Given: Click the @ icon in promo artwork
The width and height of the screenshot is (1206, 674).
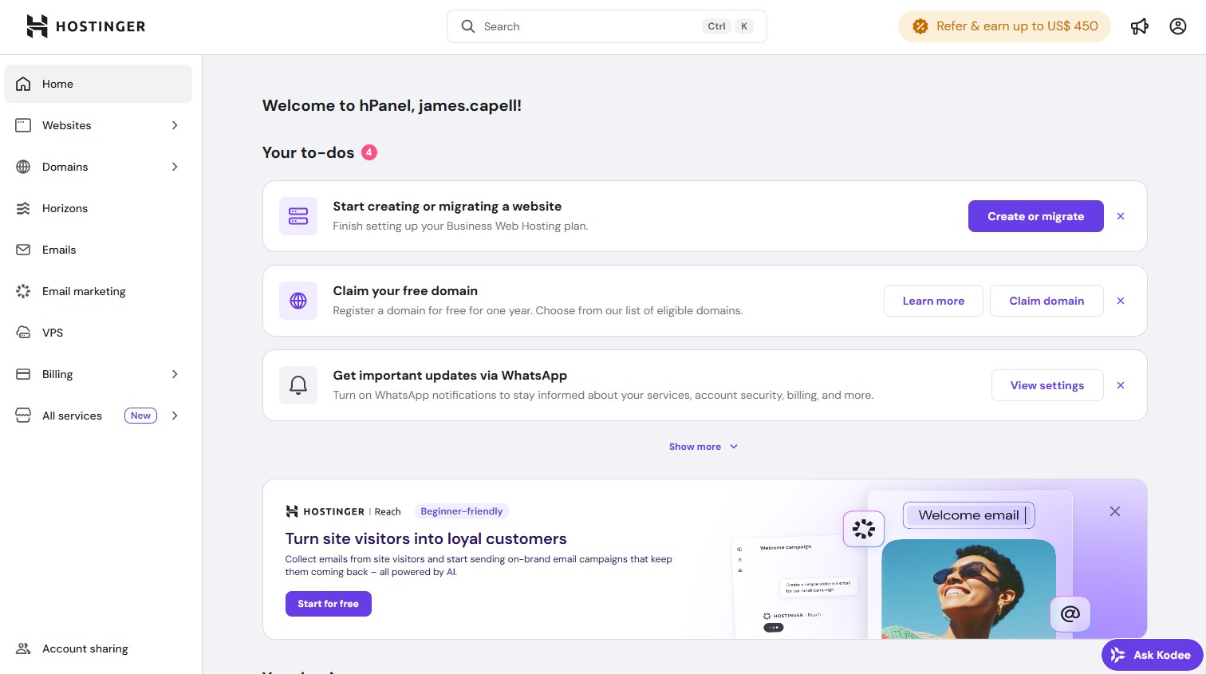Looking at the screenshot, I should tap(1070, 613).
